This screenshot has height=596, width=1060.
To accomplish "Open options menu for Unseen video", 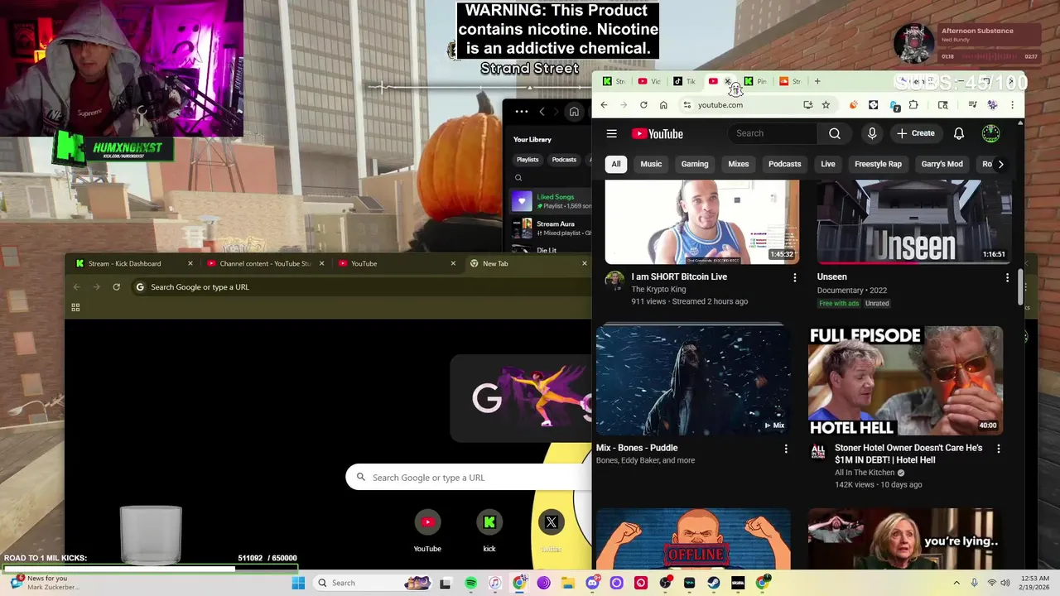I will tap(1007, 277).
